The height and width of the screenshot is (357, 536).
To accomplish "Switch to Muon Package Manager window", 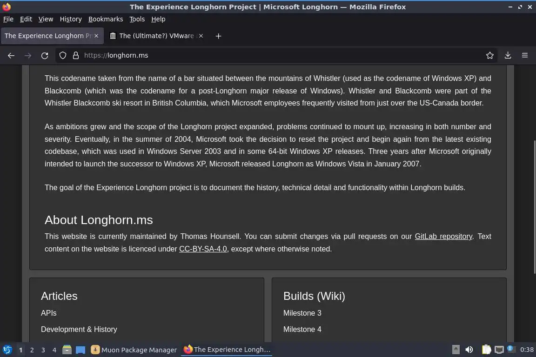I will (x=134, y=350).
